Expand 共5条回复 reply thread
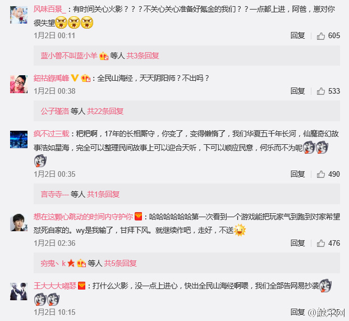Image resolution: width=349 pixels, height=321 pixels. [121, 263]
